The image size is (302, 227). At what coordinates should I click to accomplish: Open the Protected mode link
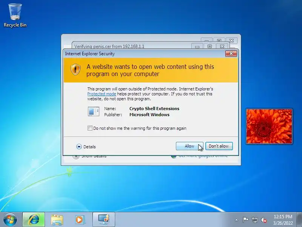coord(102,94)
